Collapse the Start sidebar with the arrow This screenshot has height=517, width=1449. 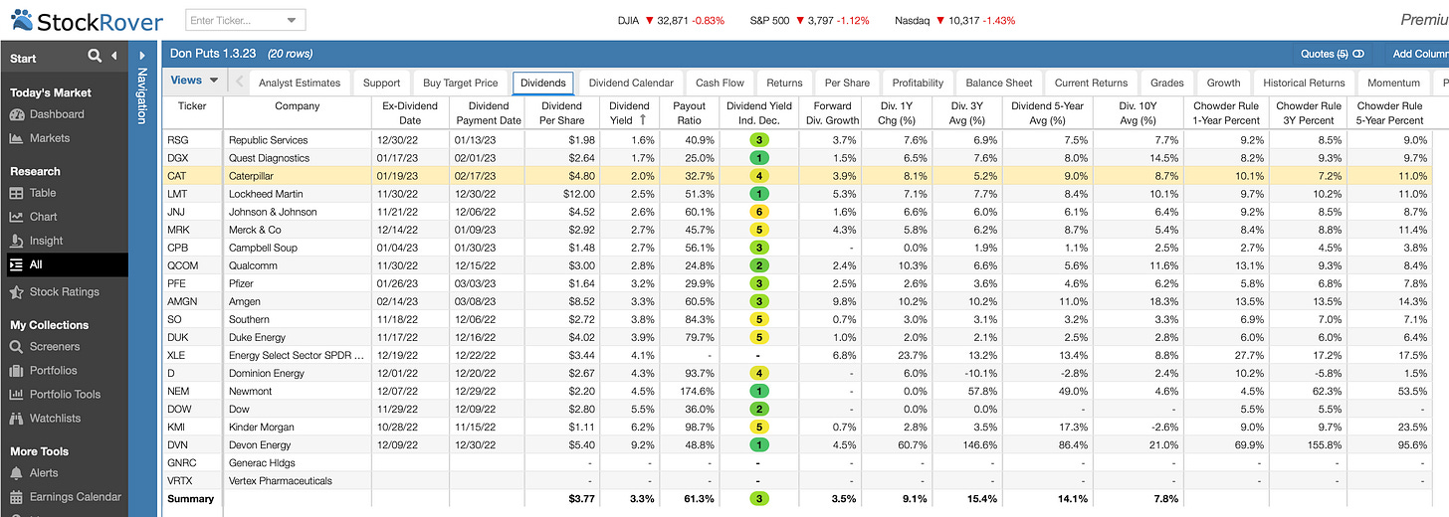pyautogui.click(x=114, y=57)
